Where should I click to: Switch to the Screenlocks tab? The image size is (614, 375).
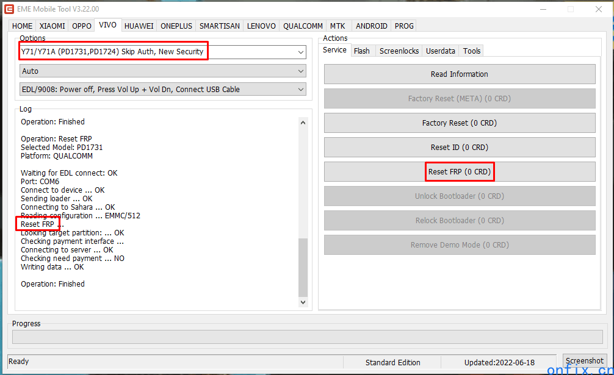[x=399, y=51]
